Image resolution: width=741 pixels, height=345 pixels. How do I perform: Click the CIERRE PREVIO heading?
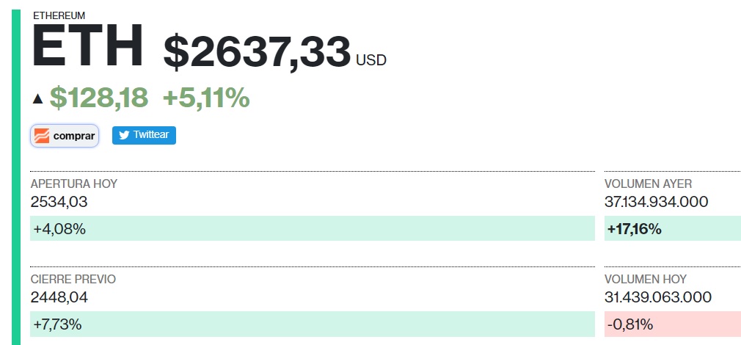pyautogui.click(x=73, y=280)
